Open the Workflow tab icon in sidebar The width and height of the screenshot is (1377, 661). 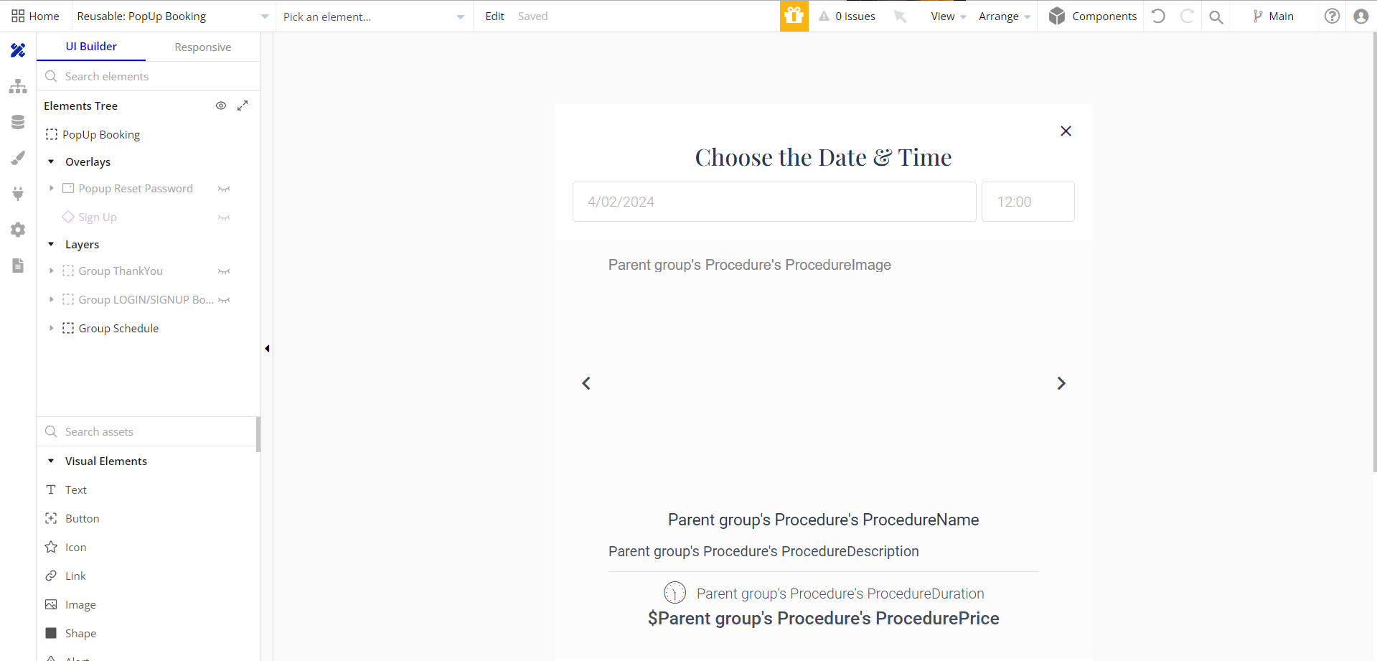pyautogui.click(x=18, y=86)
